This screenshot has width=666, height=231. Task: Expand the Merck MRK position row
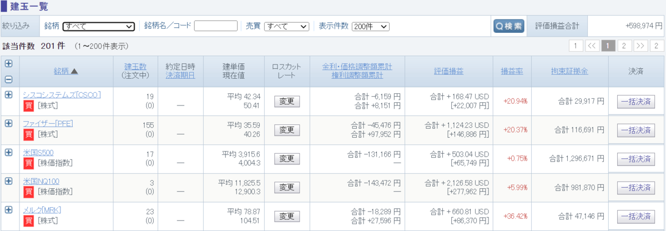(x=8, y=210)
